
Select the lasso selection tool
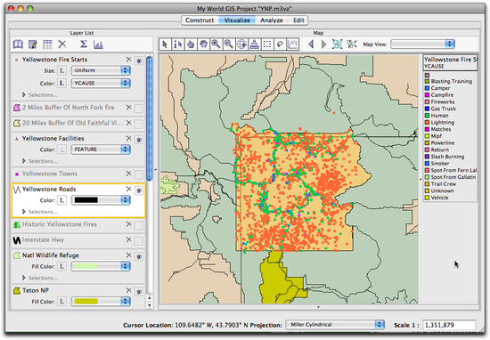click(x=280, y=44)
